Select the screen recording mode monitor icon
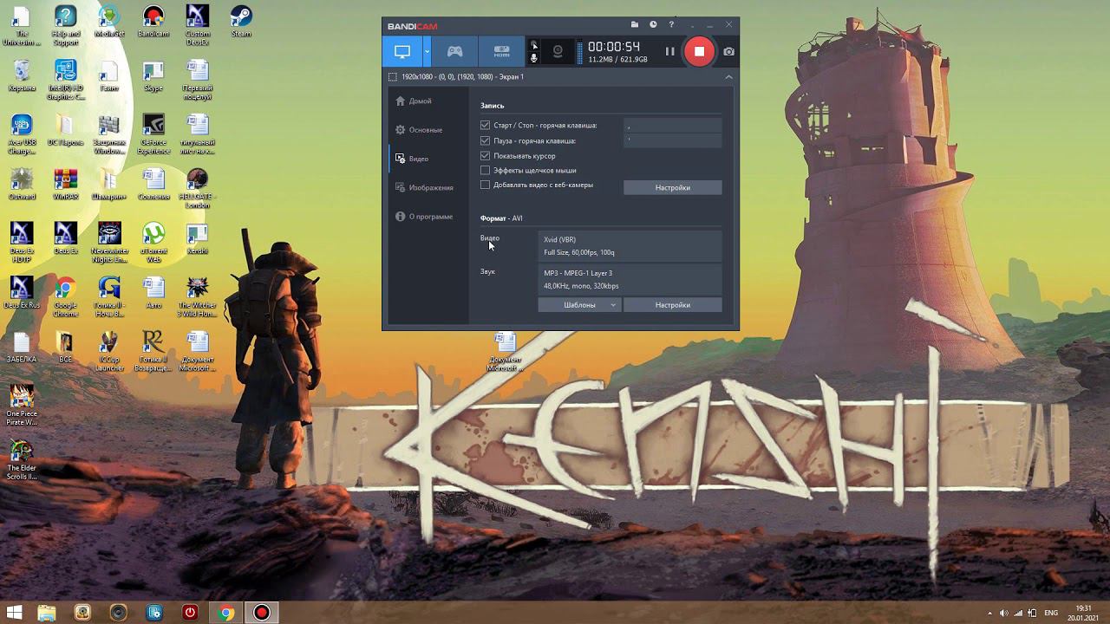1110x624 pixels. coord(402,51)
